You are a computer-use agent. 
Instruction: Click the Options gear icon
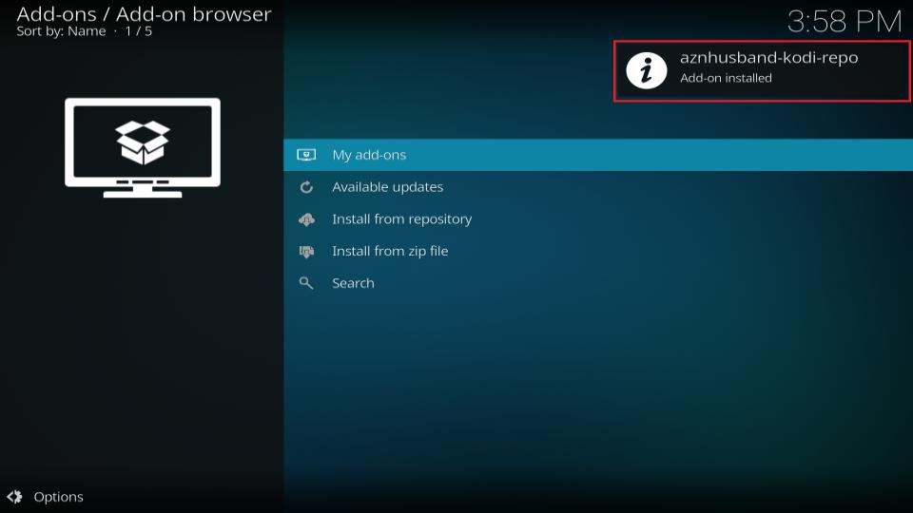tap(14, 497)
